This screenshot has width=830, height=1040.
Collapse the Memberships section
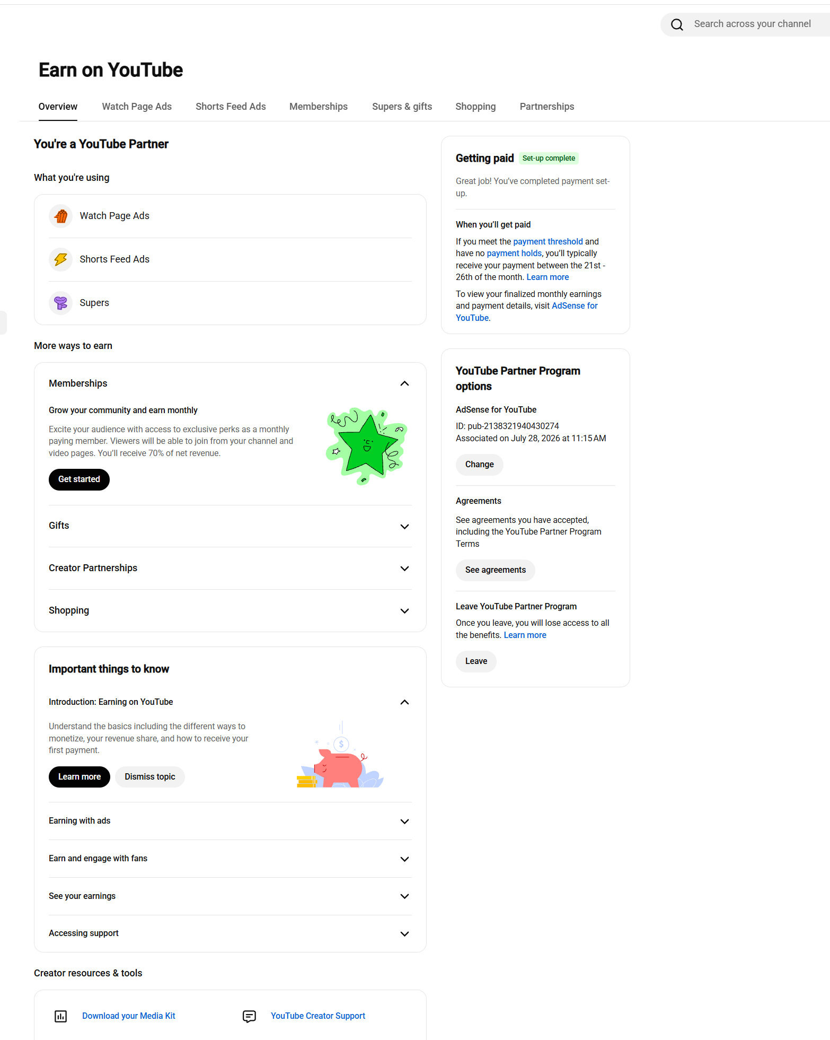(404, 383)
